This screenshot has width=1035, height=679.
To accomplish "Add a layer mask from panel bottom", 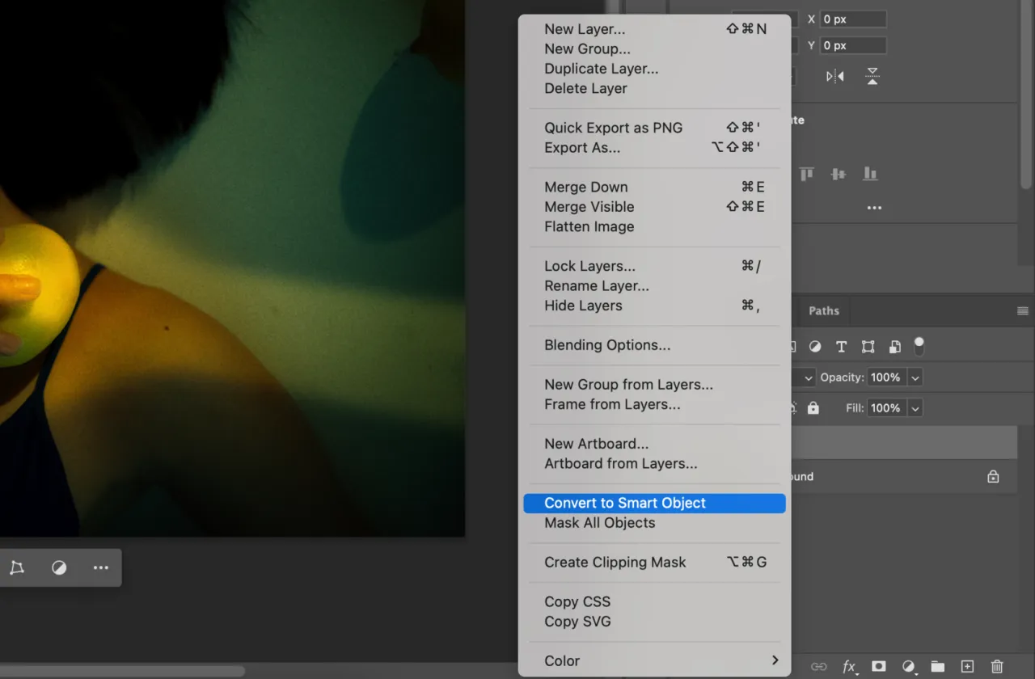I will [x=878, y=667].
